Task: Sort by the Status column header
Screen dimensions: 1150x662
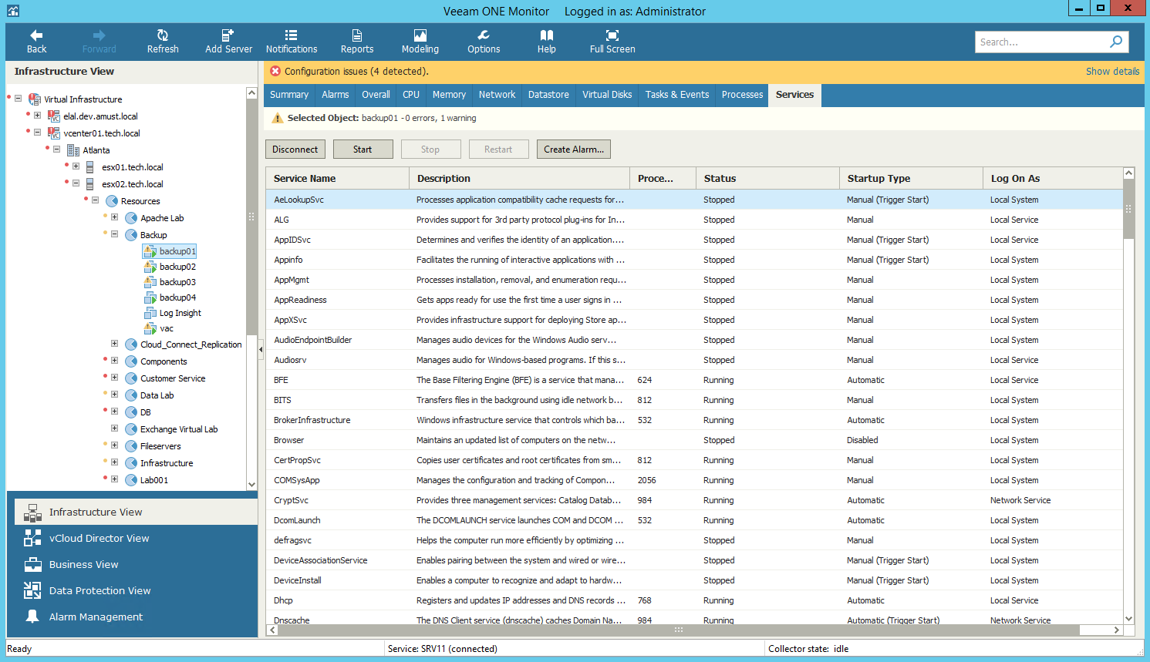Action: click(x=767, y=178)
